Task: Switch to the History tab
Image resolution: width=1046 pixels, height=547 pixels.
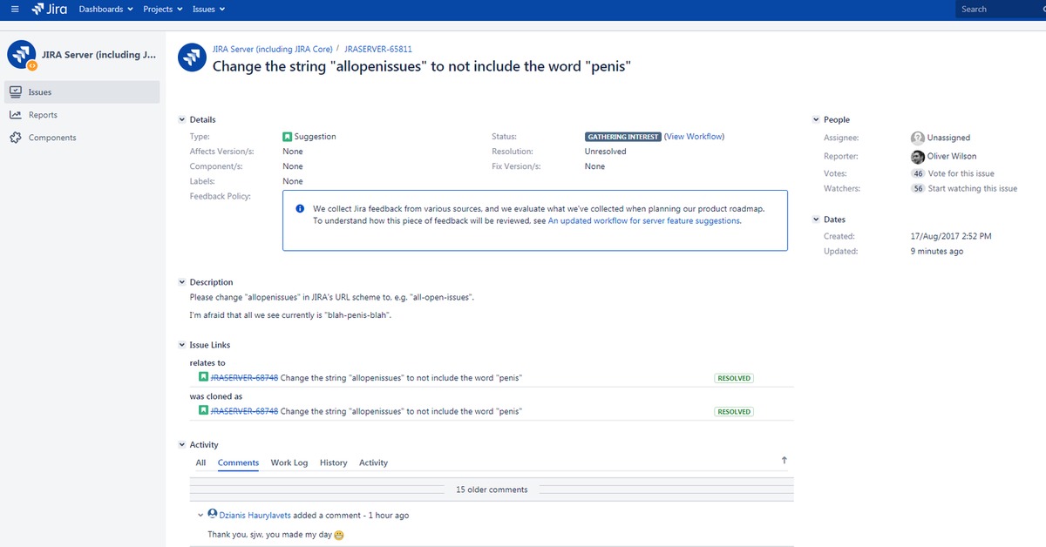Action: (x=333, y=463)
